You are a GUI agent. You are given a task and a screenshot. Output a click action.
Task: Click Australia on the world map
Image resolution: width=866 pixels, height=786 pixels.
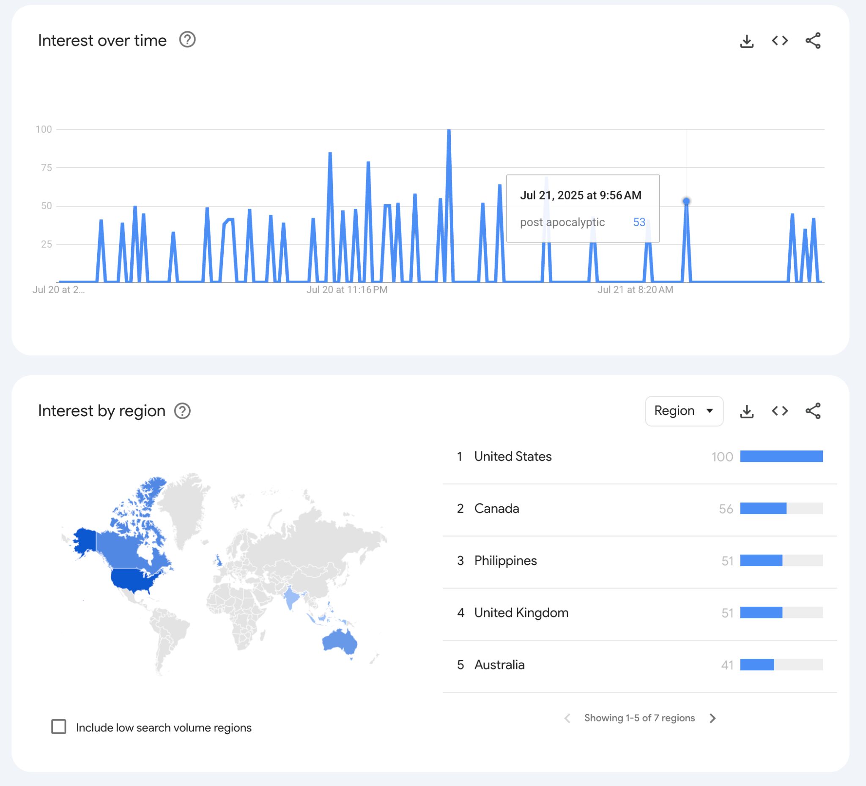coord(339,642)
